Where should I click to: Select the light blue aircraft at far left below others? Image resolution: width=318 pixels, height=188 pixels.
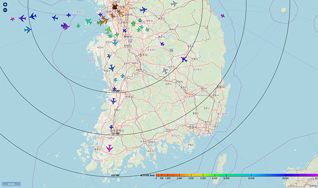coord(28,30)
